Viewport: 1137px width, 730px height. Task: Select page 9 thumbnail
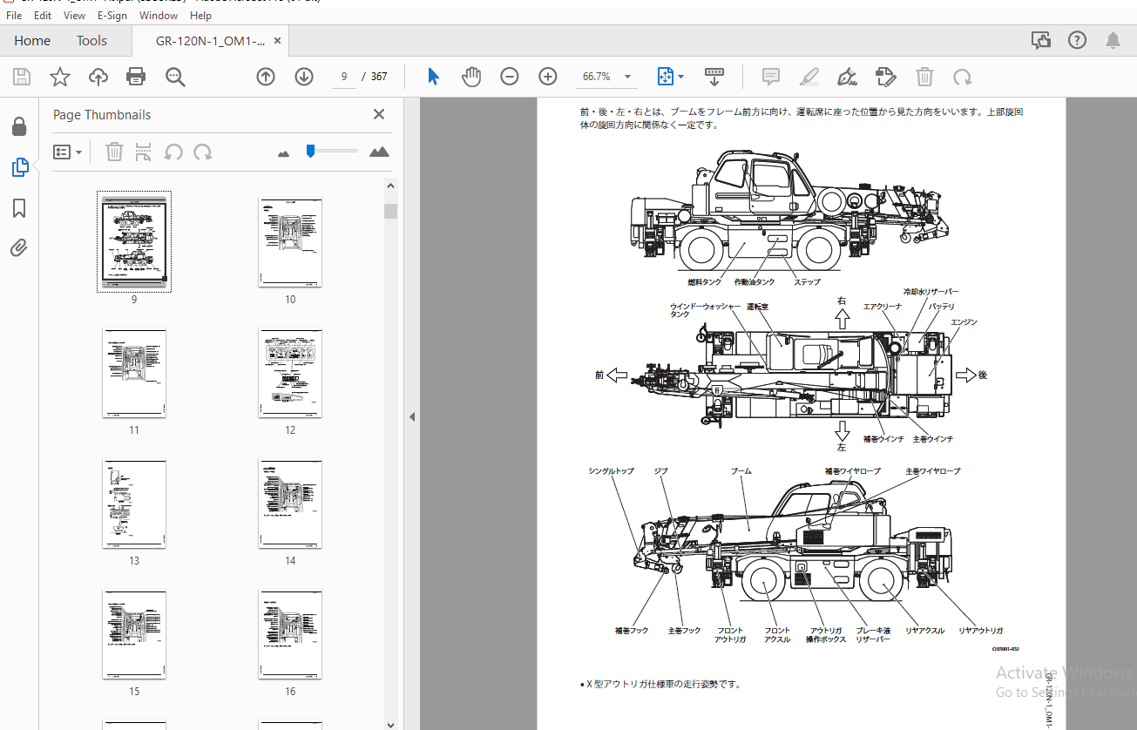click(x=133, y=242)
